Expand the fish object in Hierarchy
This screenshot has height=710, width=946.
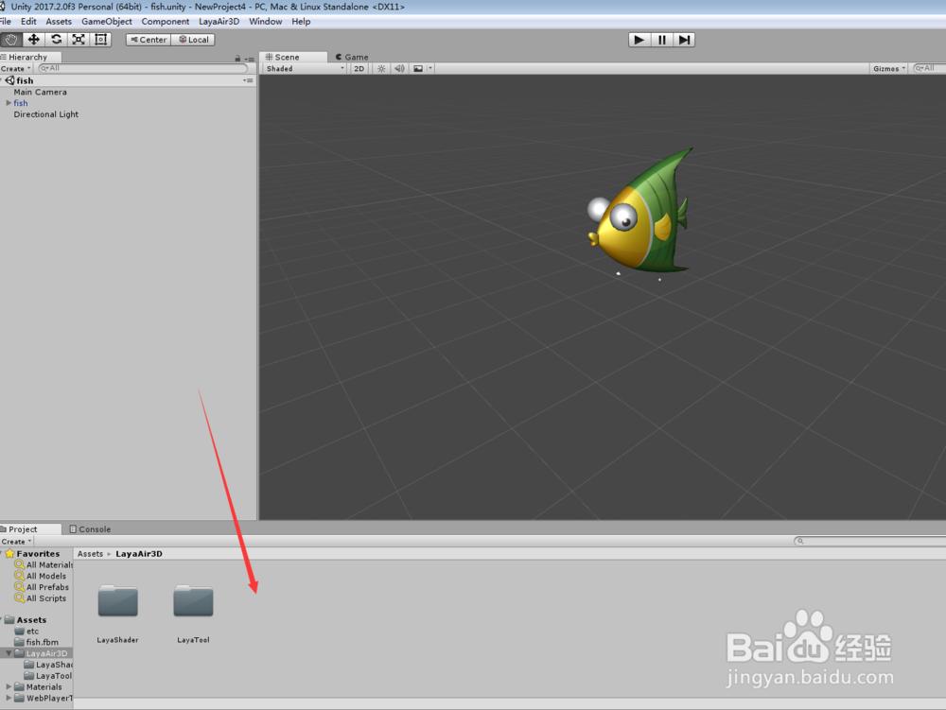(x=8, y=103)
